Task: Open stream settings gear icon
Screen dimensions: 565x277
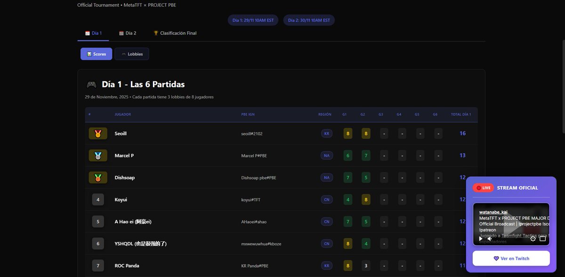Action: [533, 238]
